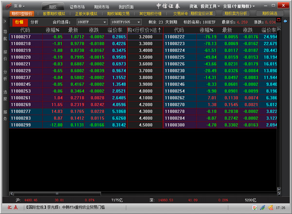The height and width of the screenshot is (214, 292).
Task: Expand the left sidebar arrow
Action: [4, 22]
